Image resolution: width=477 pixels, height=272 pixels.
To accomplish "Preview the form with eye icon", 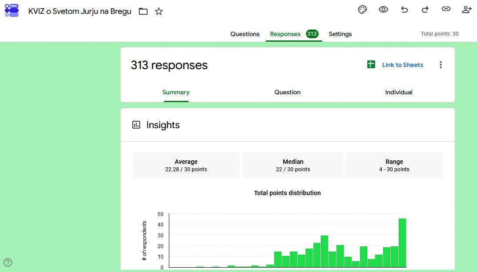I will [x=383, y=10].
